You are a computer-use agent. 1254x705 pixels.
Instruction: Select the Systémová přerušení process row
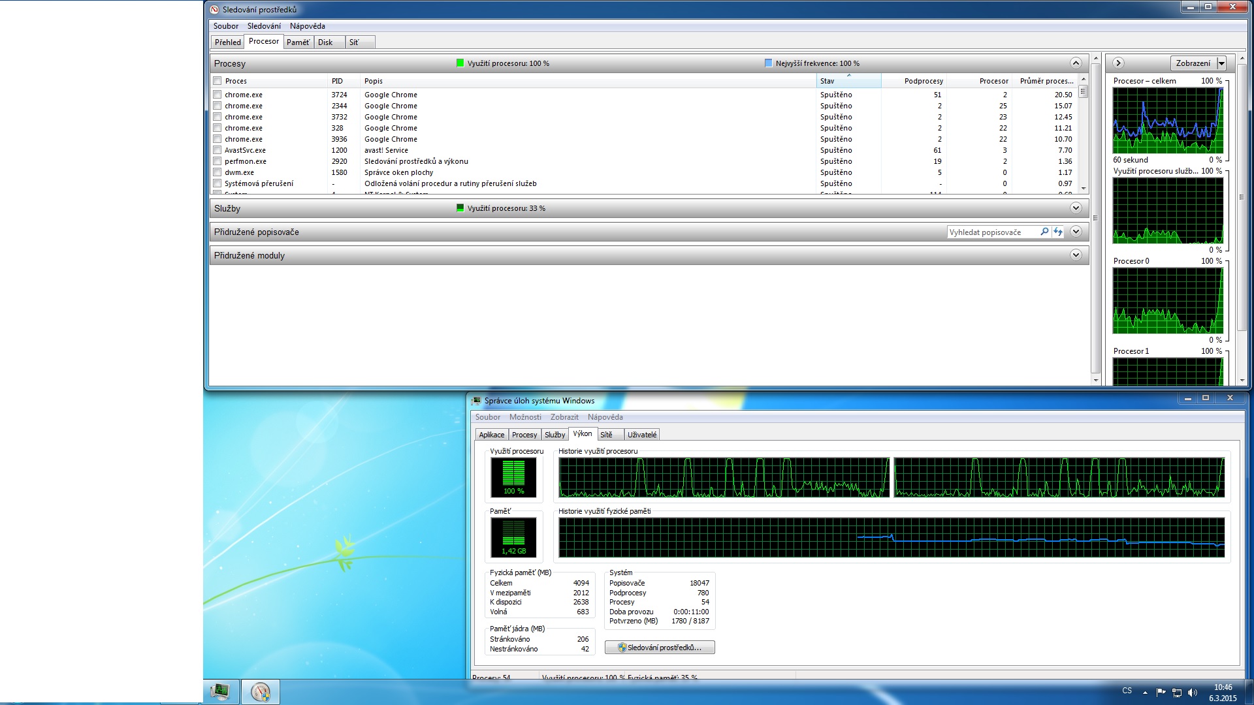point(643,183)
